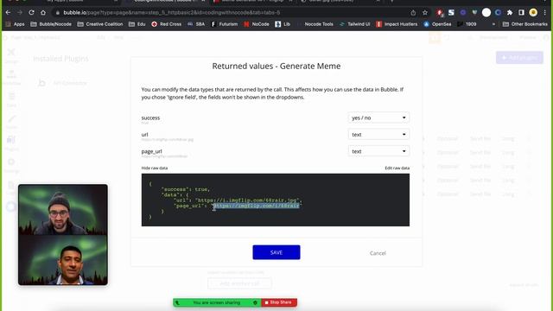Click the S extension icon in toolbar
Image resolution: width=553 pixels, height=311 pixels.
coord(451,13)
